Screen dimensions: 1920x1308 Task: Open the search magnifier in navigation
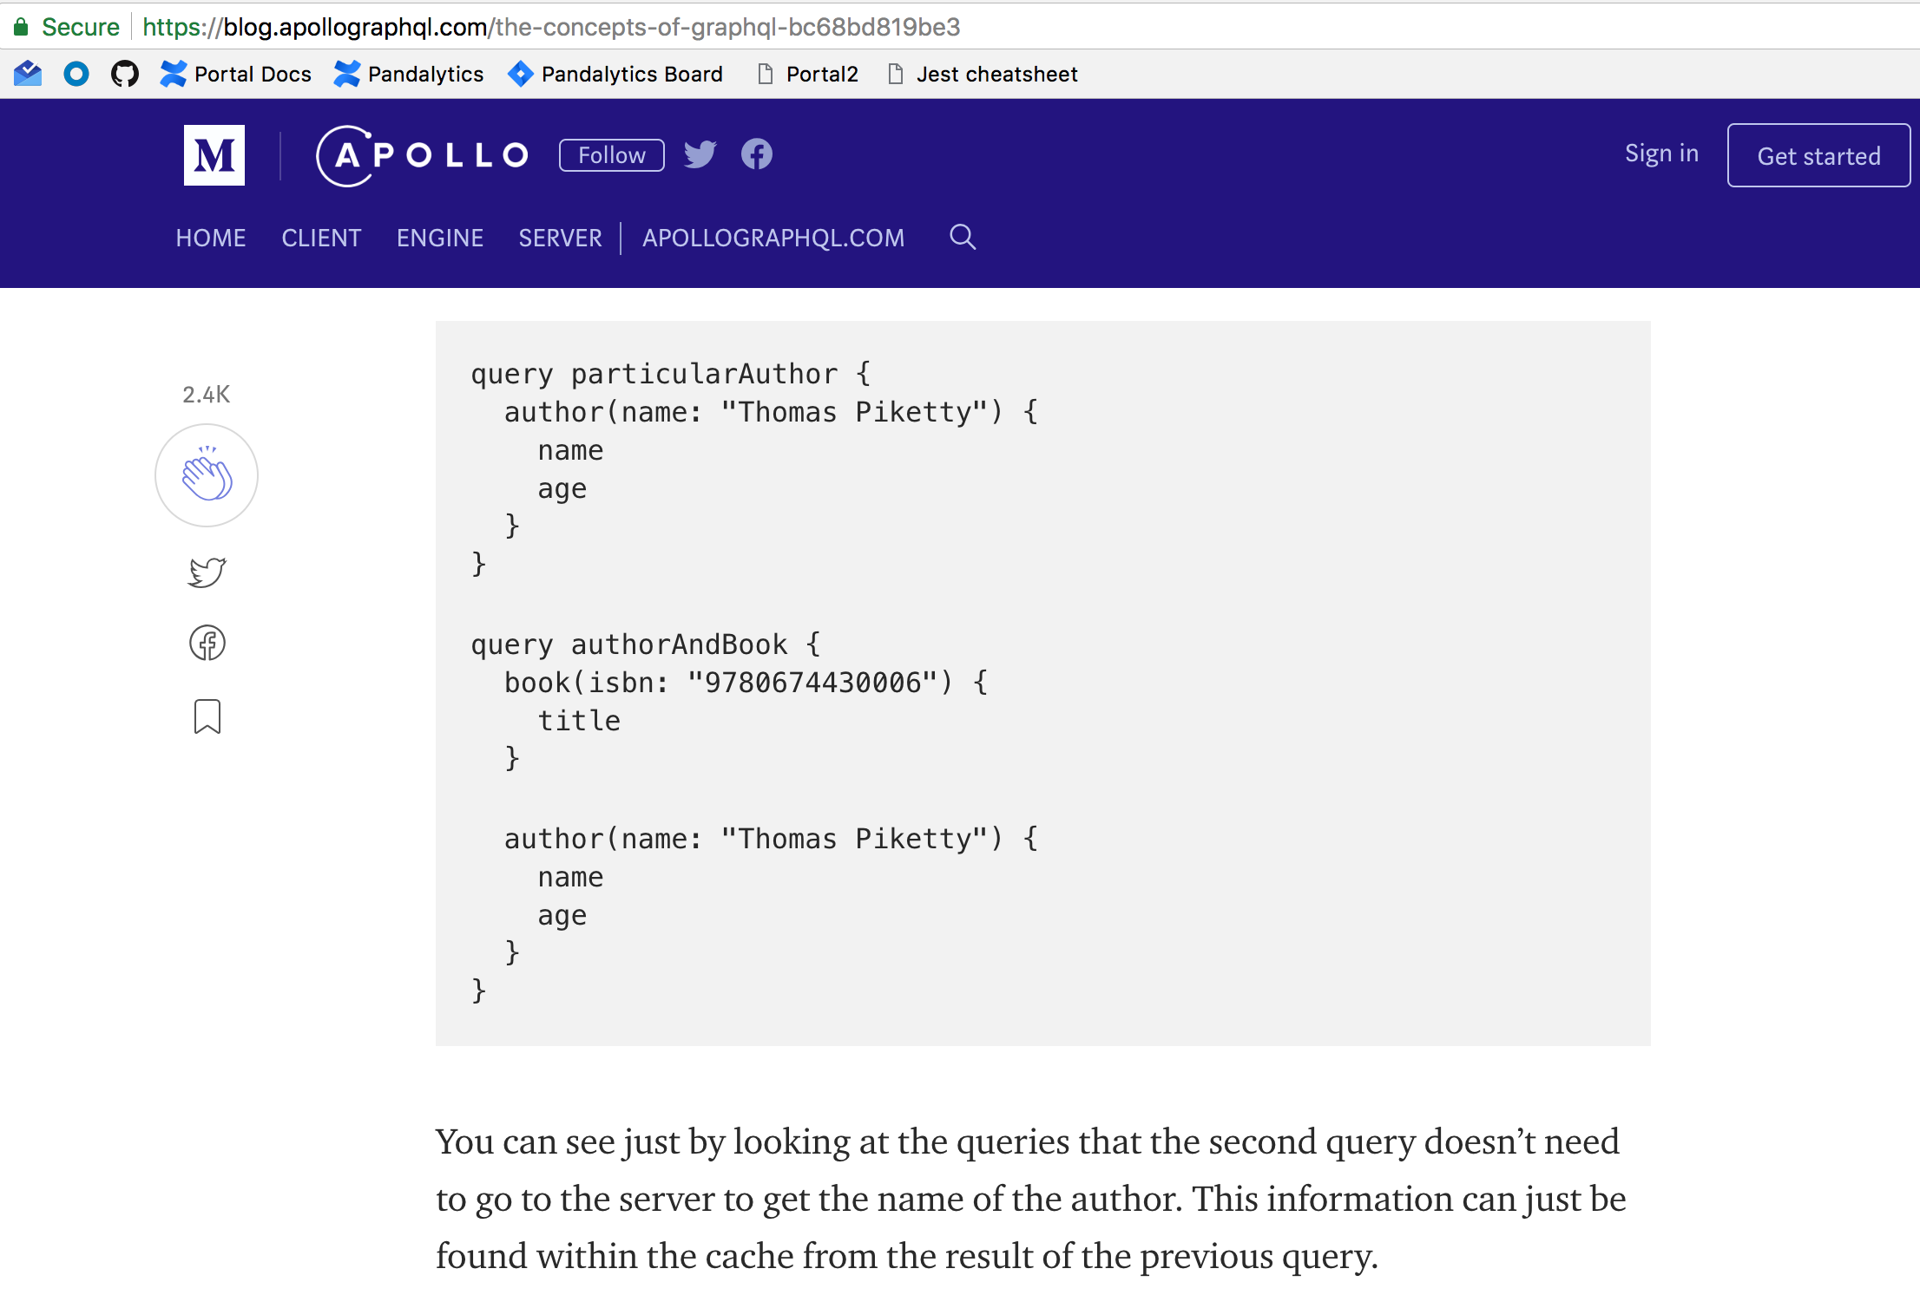tap(962, 237)
